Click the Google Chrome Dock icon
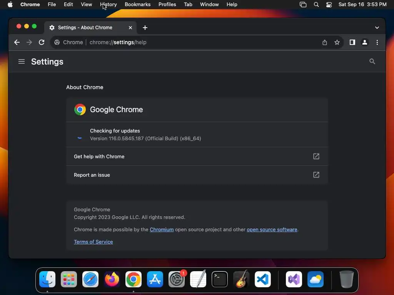The height and width of the screenshot is (295, 394). coord(134,279)
